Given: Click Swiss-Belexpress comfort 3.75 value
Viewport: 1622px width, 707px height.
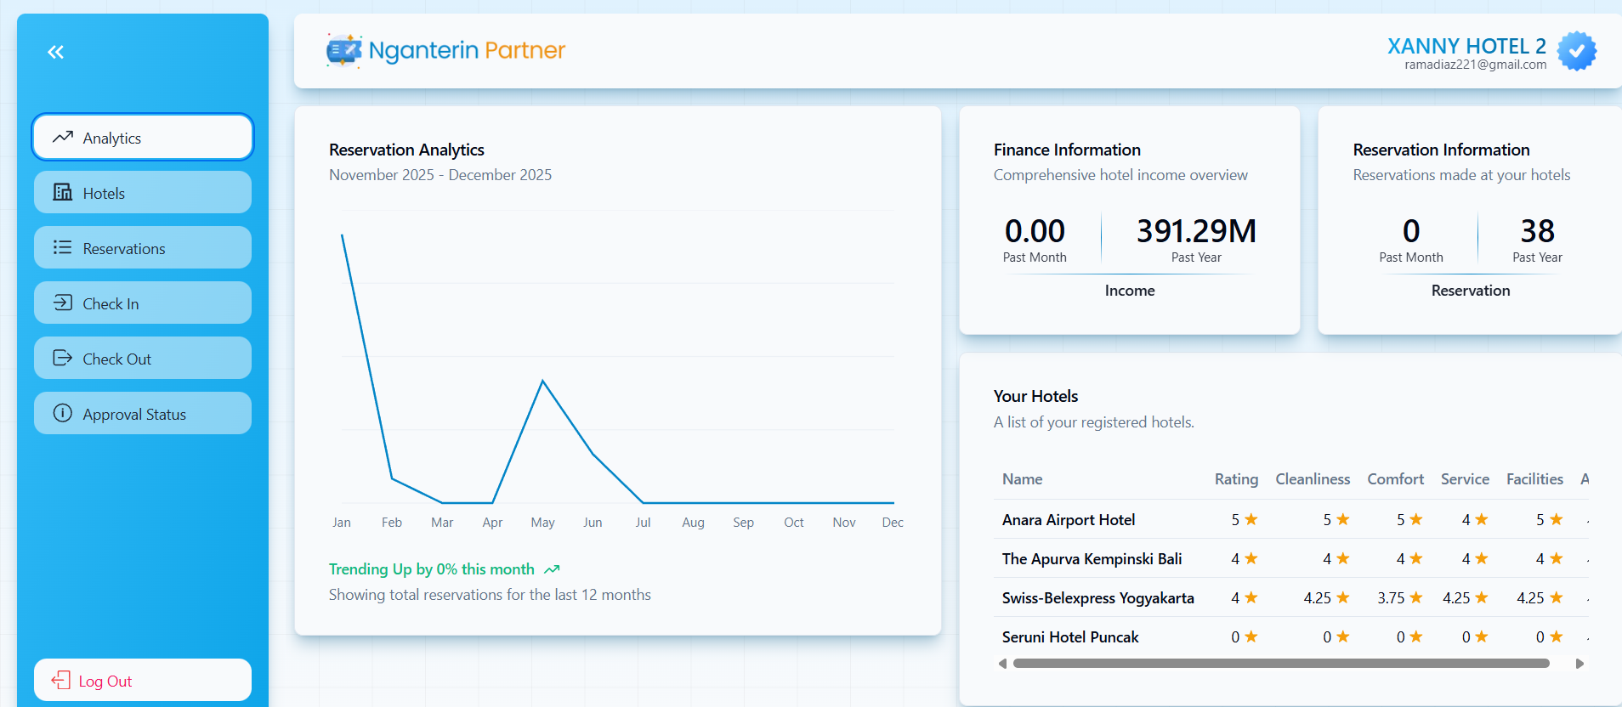Looking at the screenshot, I should [x=1391, y=598].
